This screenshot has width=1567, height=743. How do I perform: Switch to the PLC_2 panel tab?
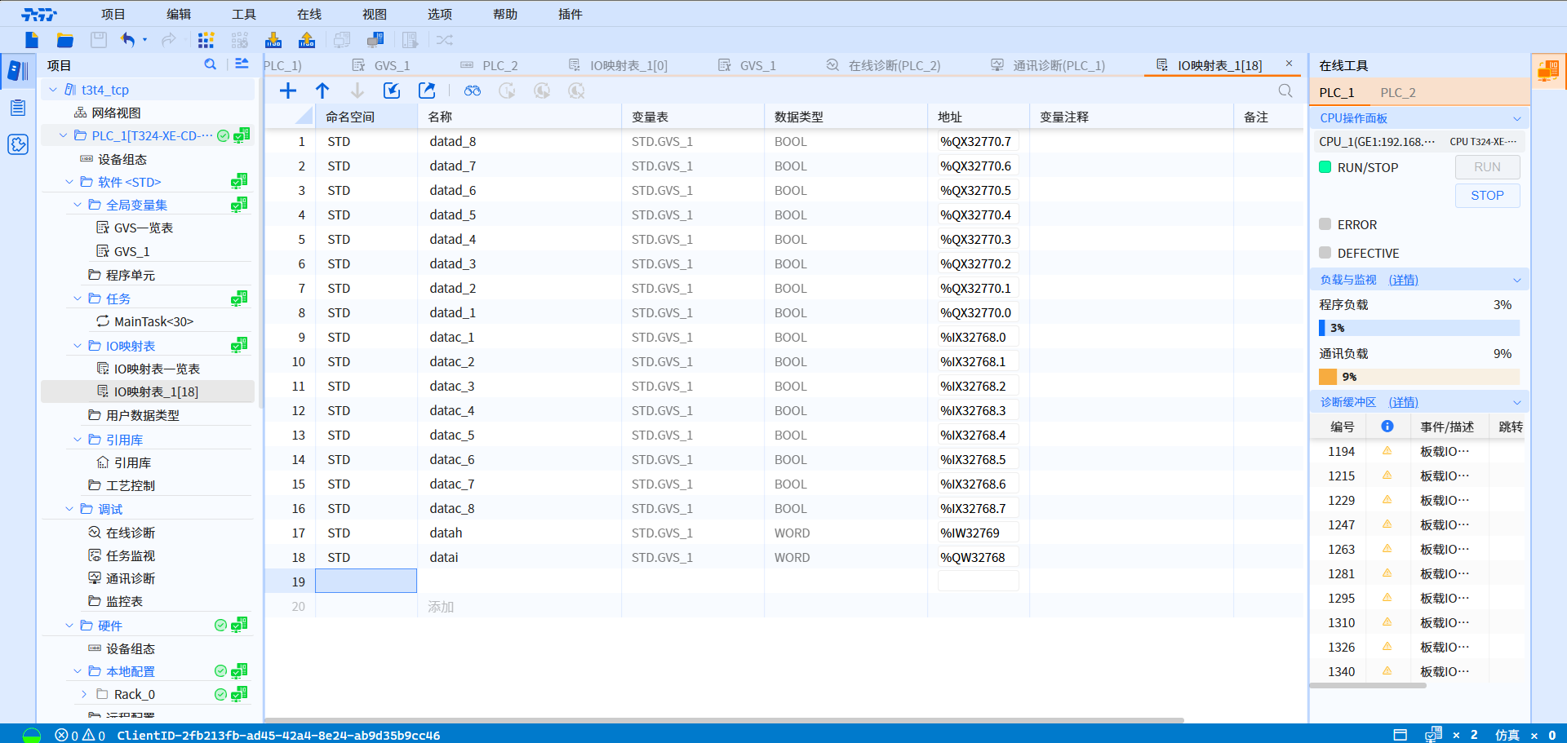tap(1397, 92)
